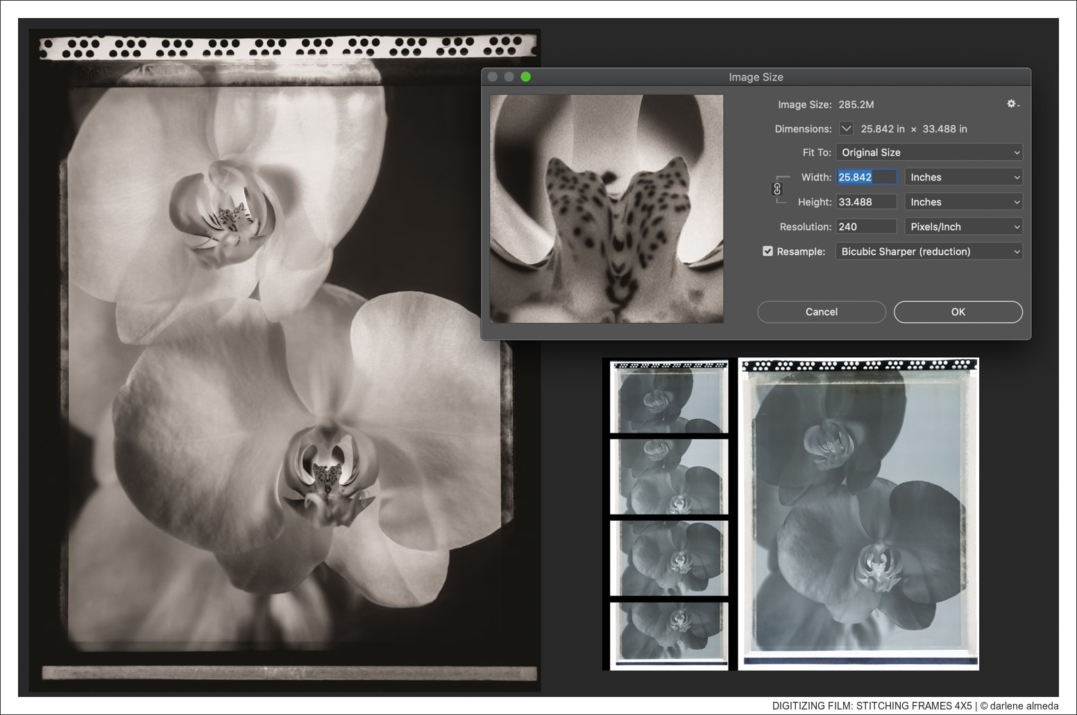
Task: Open the Bicubic Sharper resample method dropdown
Action: pyautogui.click(x=929, y=251)
